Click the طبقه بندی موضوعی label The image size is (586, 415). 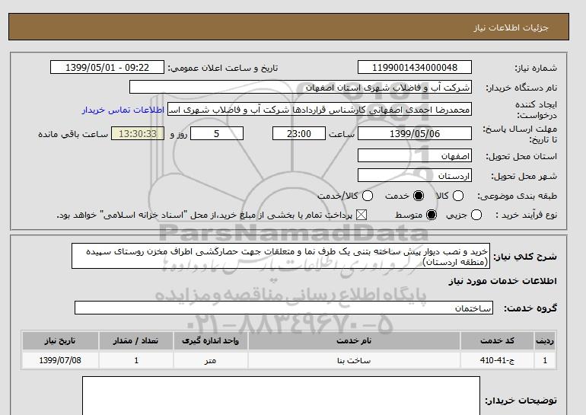518,196
